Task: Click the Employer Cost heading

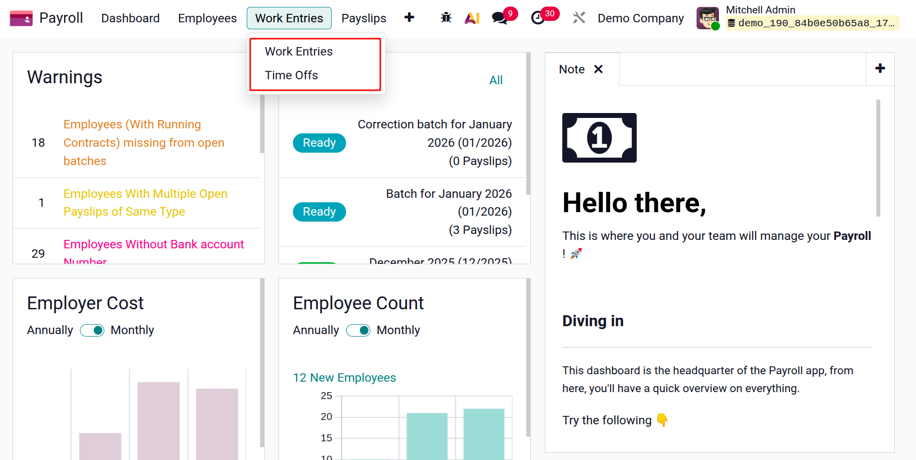Action: pyautogui.click(x=85, y=303)
